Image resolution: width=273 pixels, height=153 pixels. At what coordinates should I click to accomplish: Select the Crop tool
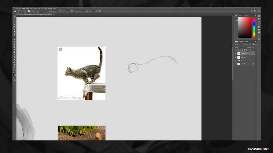[x=14, y=27]
